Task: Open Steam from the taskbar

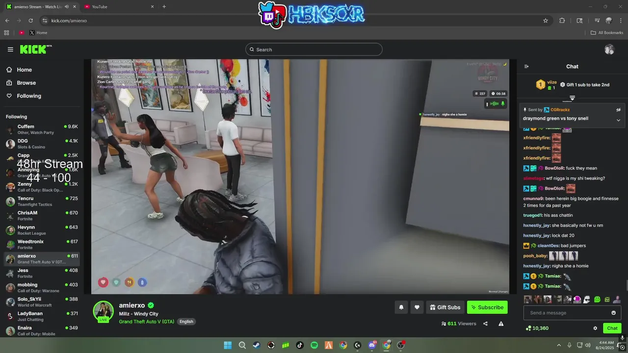Action: (257, 345)
